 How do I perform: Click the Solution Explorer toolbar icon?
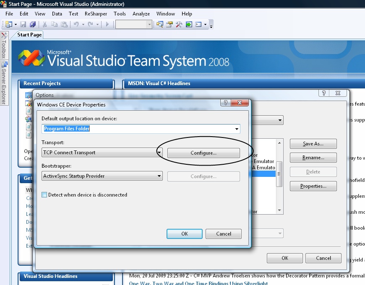[x=160, y=24]
